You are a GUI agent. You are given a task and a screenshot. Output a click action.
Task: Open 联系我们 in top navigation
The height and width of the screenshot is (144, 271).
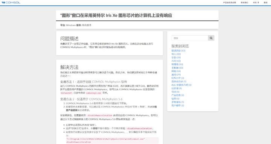244,3
